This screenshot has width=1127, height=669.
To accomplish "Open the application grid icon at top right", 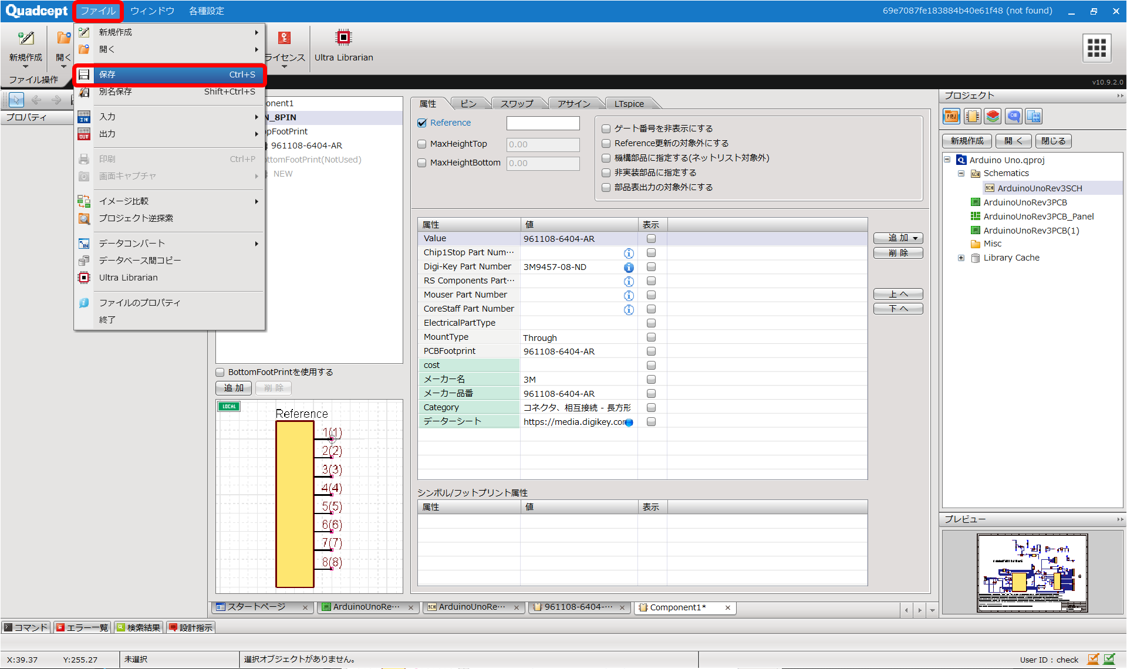I will [x=1096, y=48].
